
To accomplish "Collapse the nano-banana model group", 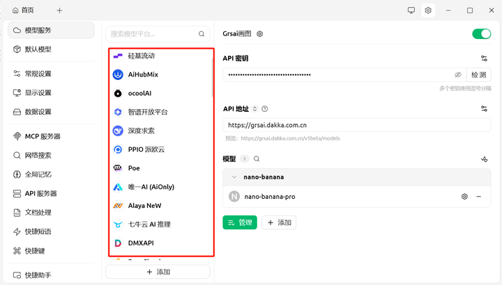I will (234, 177).
